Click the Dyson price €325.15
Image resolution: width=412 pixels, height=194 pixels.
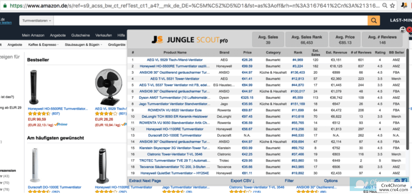(x=247, y=98)
